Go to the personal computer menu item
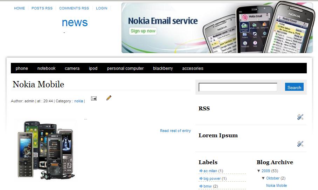This screenshot has height=190, width=318. click(x=125, y=68)
